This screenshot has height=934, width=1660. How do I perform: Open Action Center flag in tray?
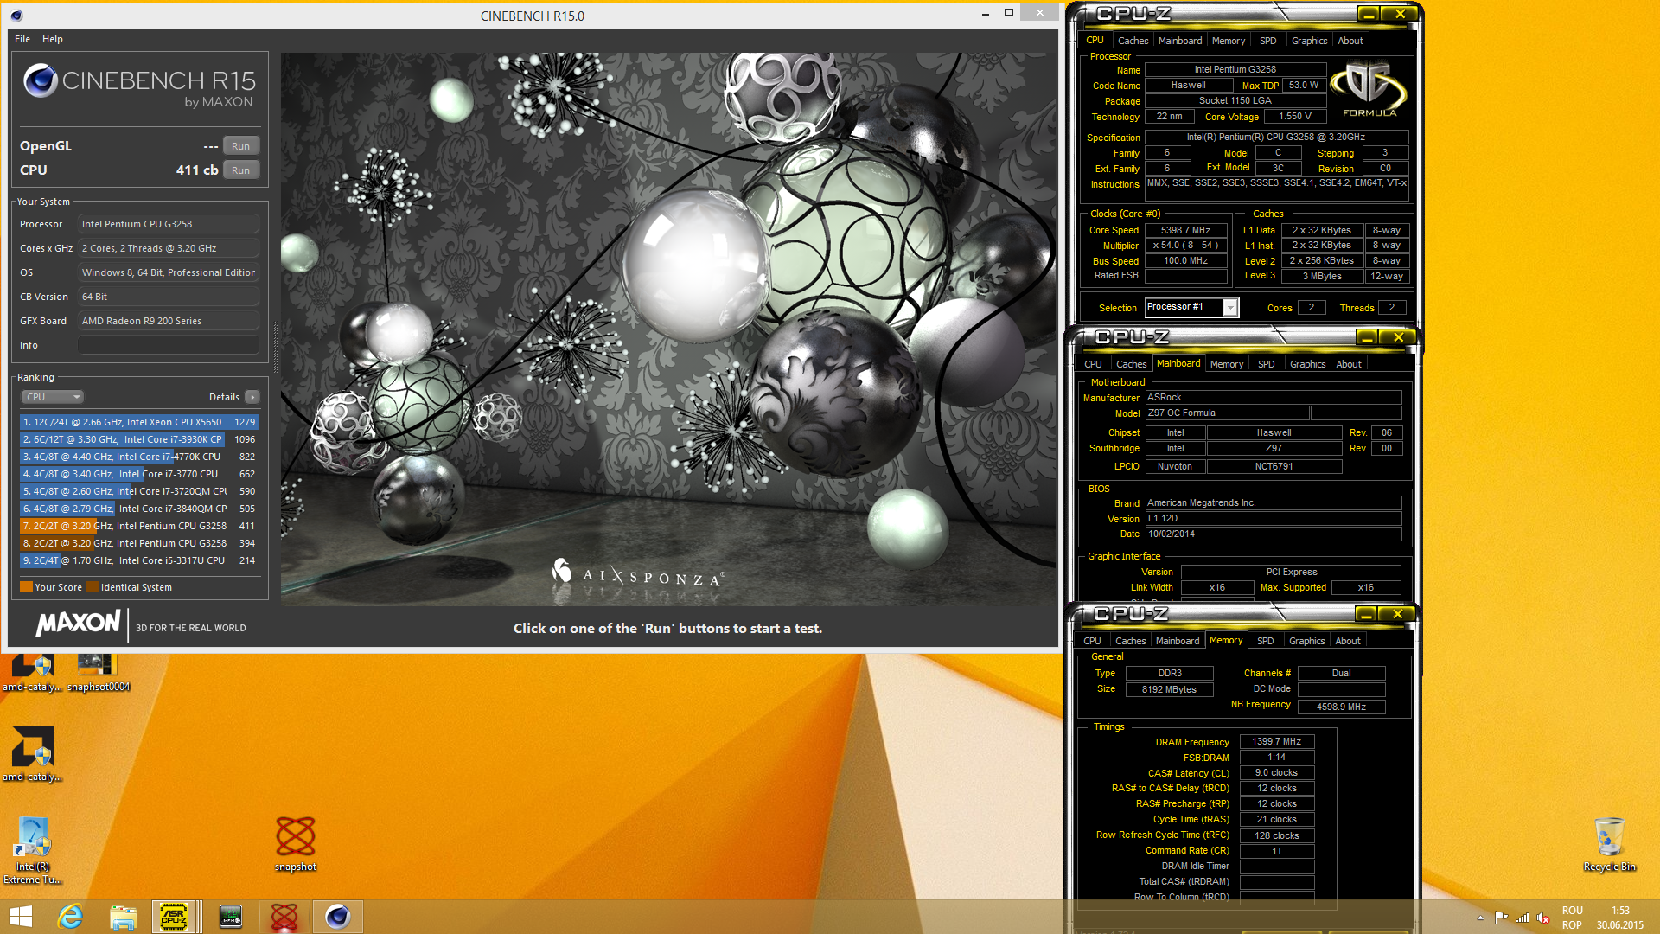coord(1501,918)
